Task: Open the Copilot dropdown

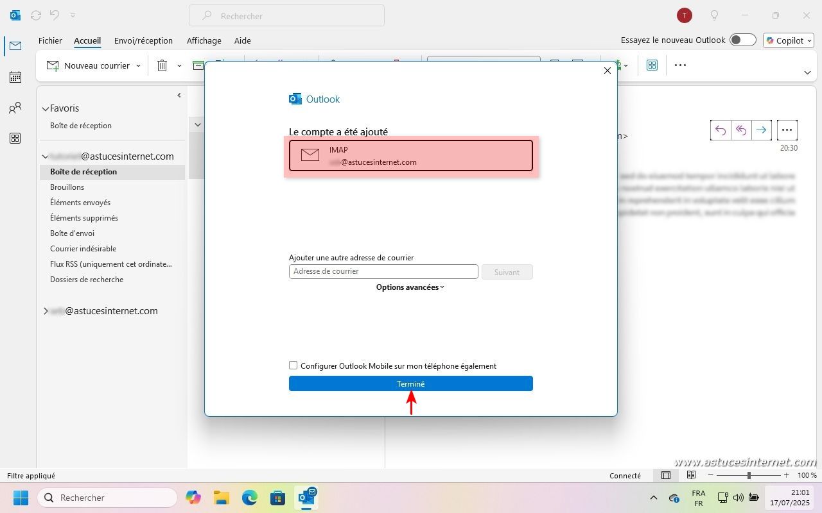Action: point(789,40)
